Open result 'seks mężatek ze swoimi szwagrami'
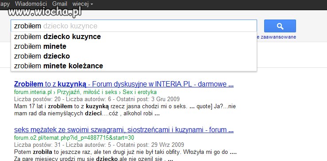The image size is (327, 161). [123, 130]
